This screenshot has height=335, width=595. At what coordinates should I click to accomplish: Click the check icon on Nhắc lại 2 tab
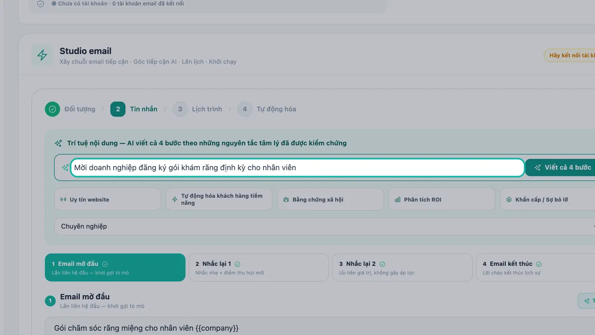[382, 264]
